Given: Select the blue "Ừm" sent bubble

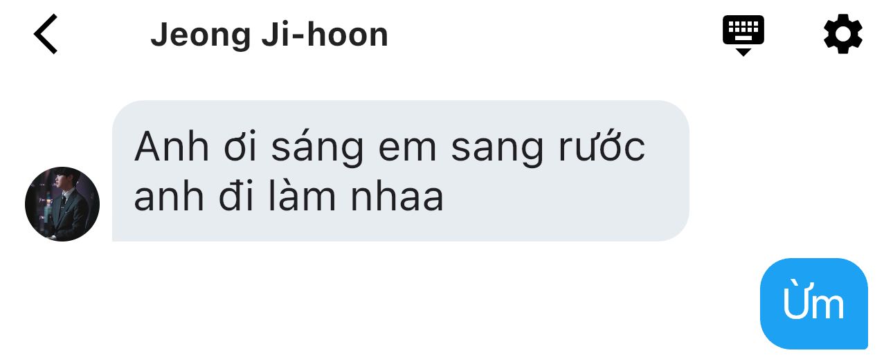Looking at the screenshot, I should [x=814, y=303].
